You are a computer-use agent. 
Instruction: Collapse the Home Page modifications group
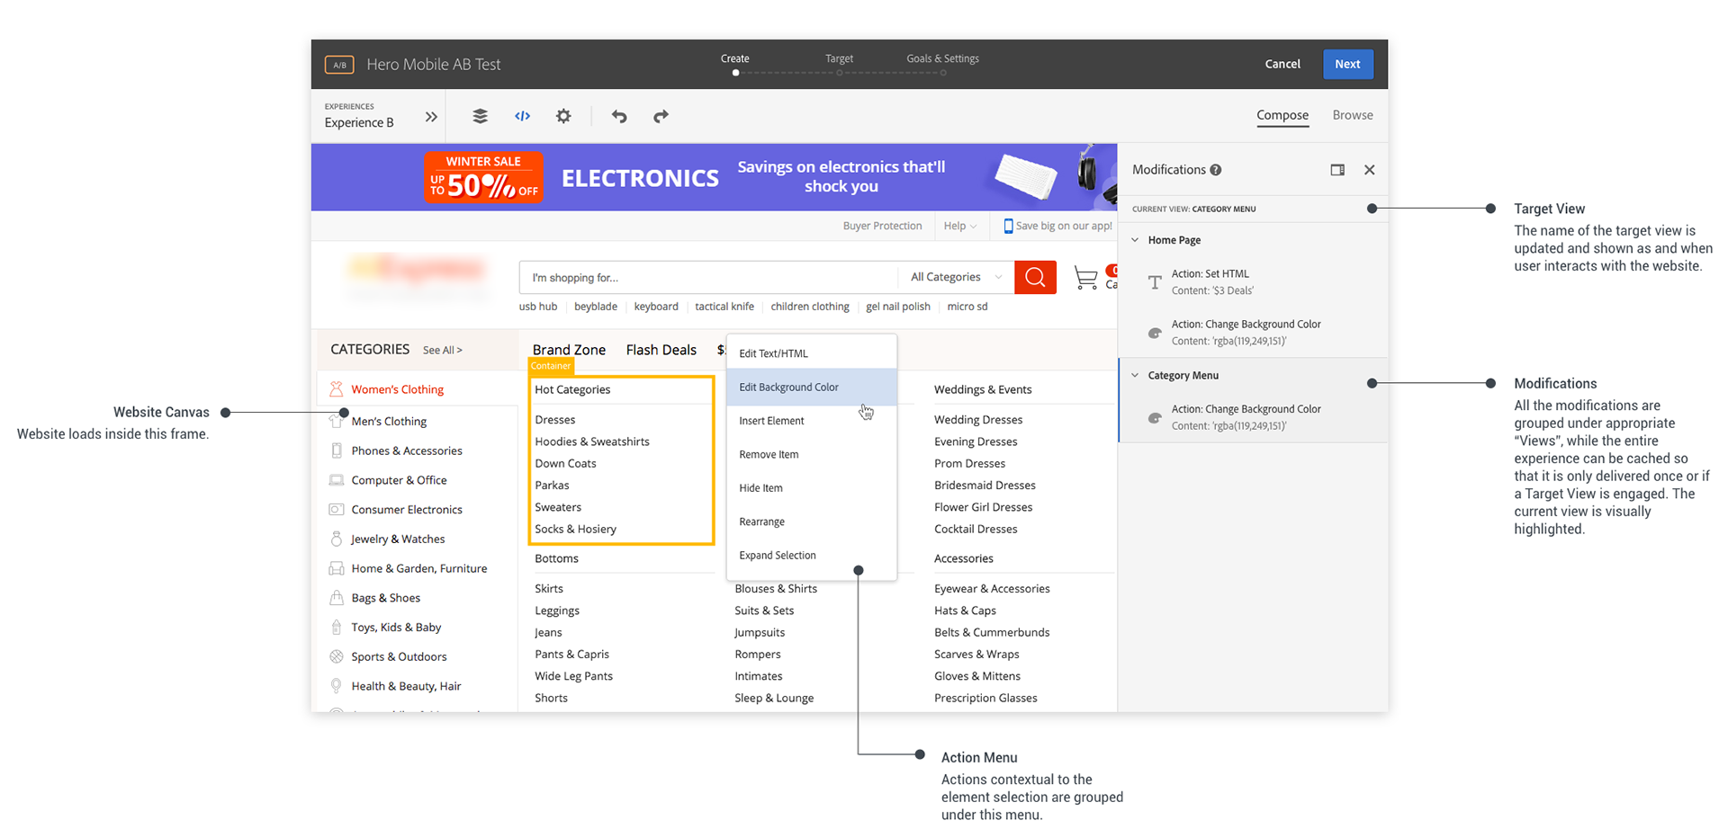coord(1135,240)
